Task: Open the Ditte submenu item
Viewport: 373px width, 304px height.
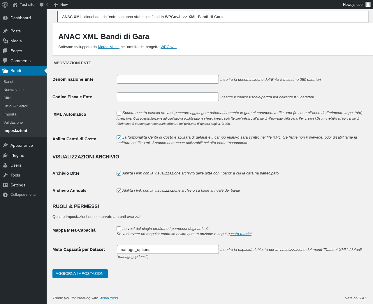Action: click(x=7, y=98)
